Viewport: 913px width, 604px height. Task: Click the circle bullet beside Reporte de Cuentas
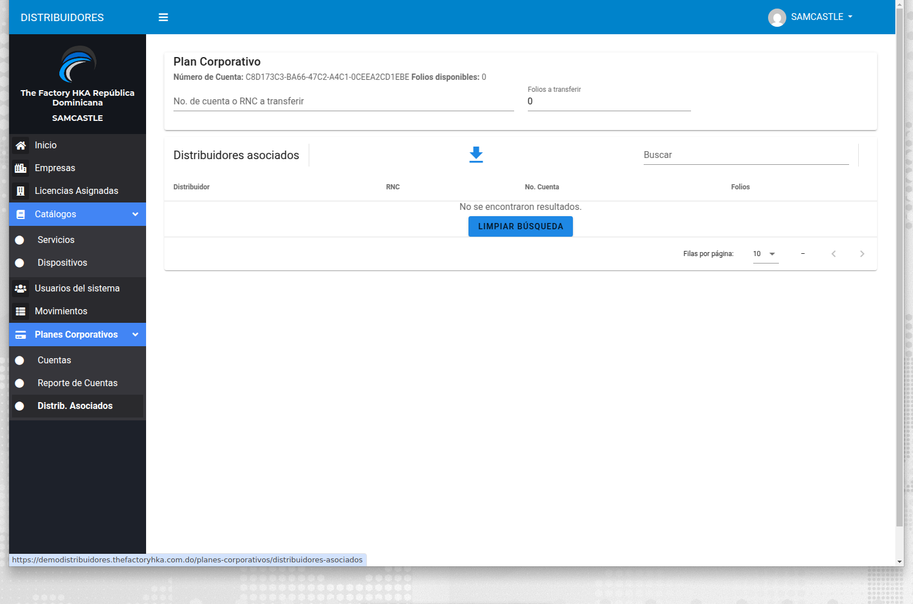tap(19, 383)
